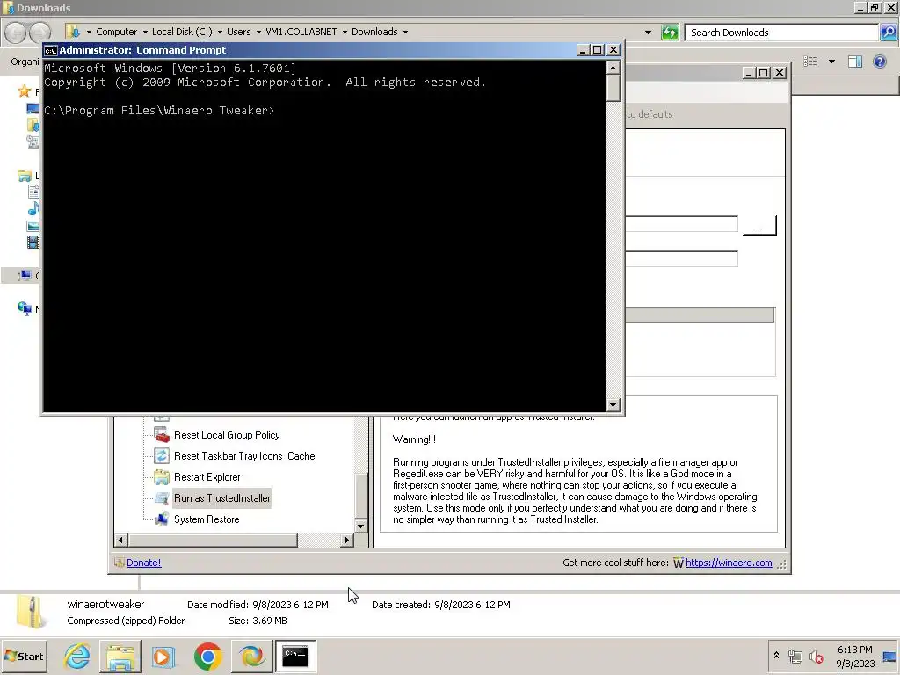This screenshot has width=900, height=675.
Task: Select Reset Taskbar Tray Icons Cache
Action: coord(244,456)
